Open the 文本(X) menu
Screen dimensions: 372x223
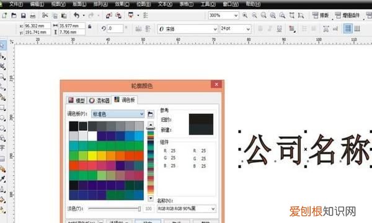point(165,4)
